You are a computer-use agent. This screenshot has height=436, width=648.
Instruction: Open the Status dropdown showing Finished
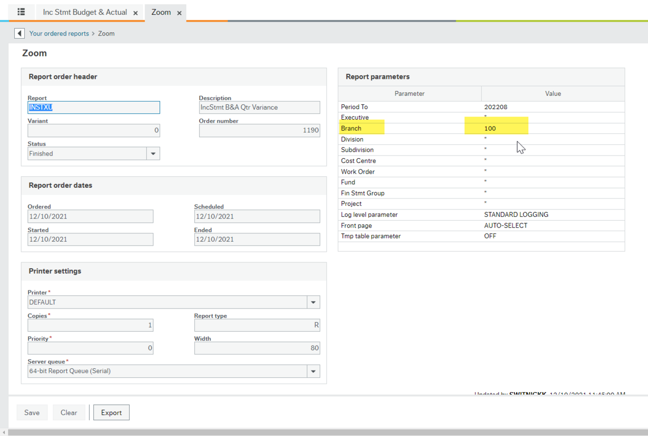(154, 153)
